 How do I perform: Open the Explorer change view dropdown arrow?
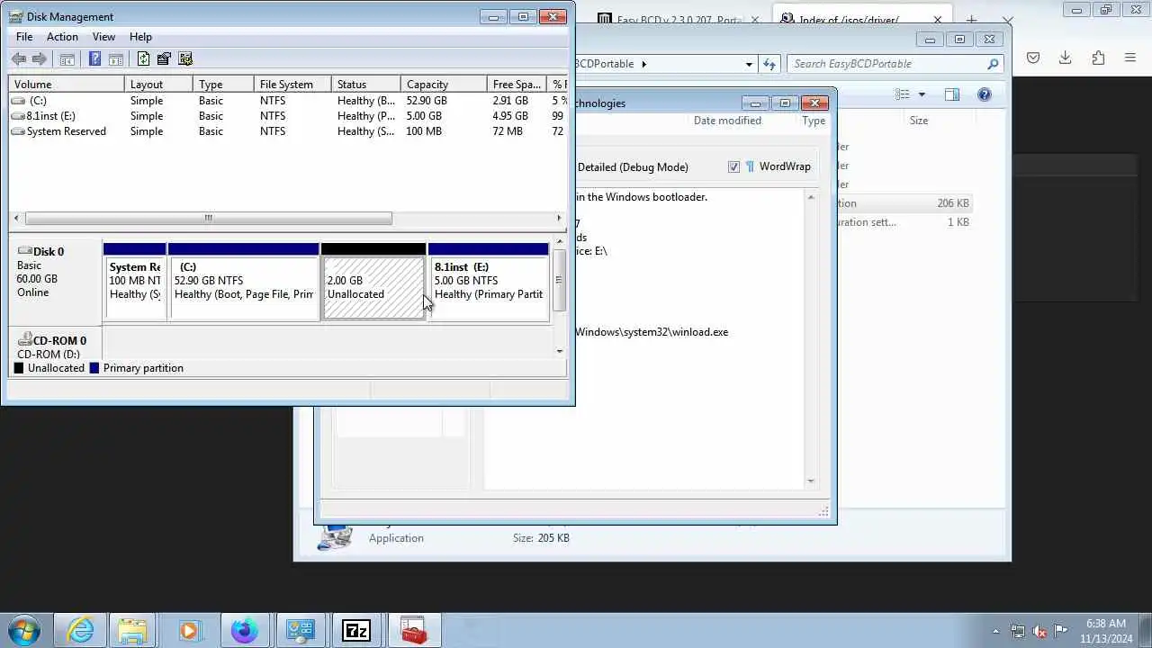(922, 94)
